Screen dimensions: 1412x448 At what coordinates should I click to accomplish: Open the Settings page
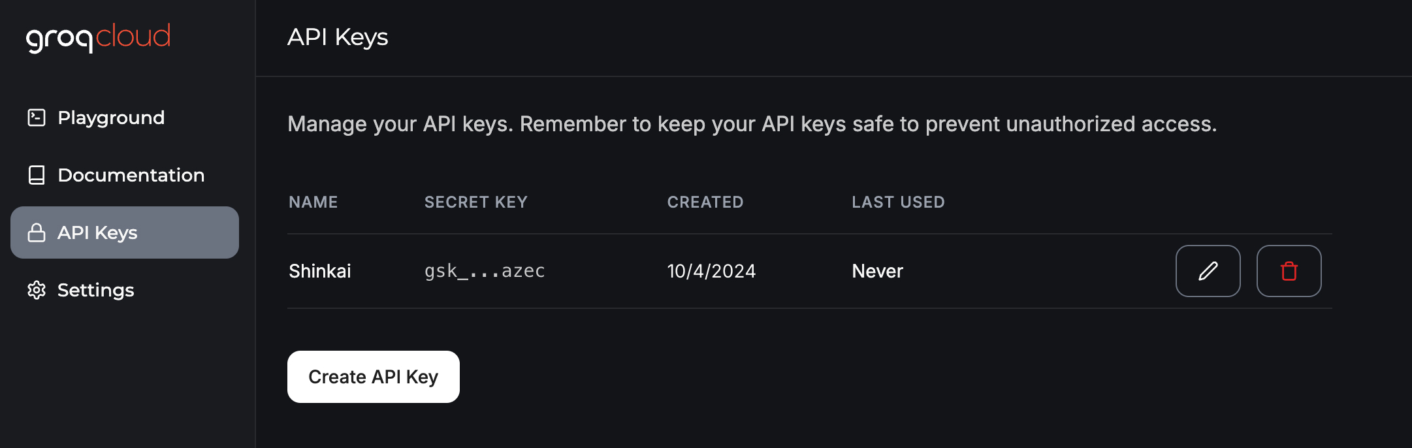(95, 290)
